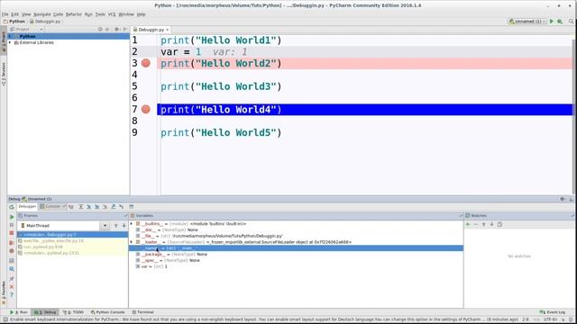Click the Pin Tab icon in debug sidebar
Viewport: 577px width, 324px height.
coord(12,279)
